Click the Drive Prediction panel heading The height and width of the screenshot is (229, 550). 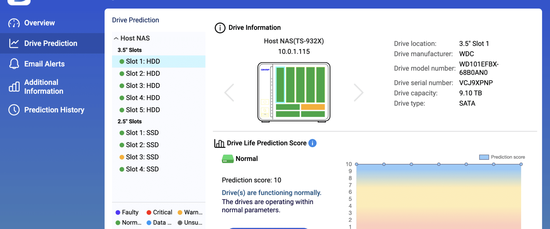pyautogui.click(x=135, y=20)
